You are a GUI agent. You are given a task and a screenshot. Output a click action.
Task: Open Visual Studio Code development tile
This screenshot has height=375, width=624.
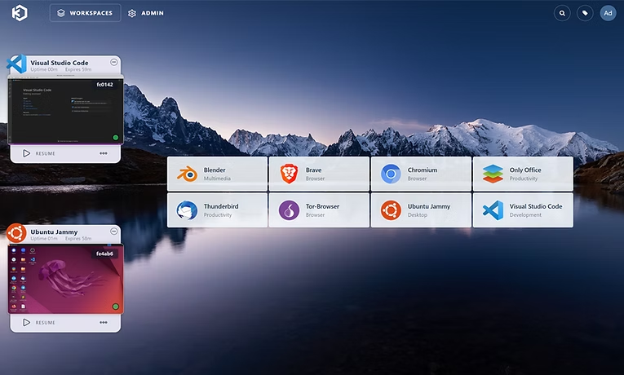point(523,210)
